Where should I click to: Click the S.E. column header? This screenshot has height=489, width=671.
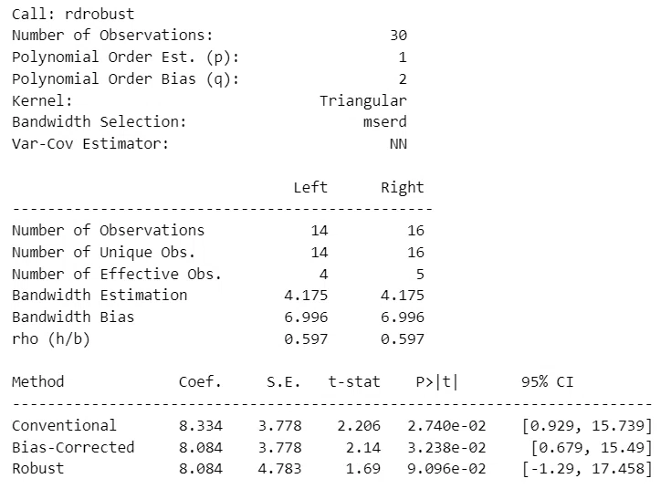pos(283,381)
